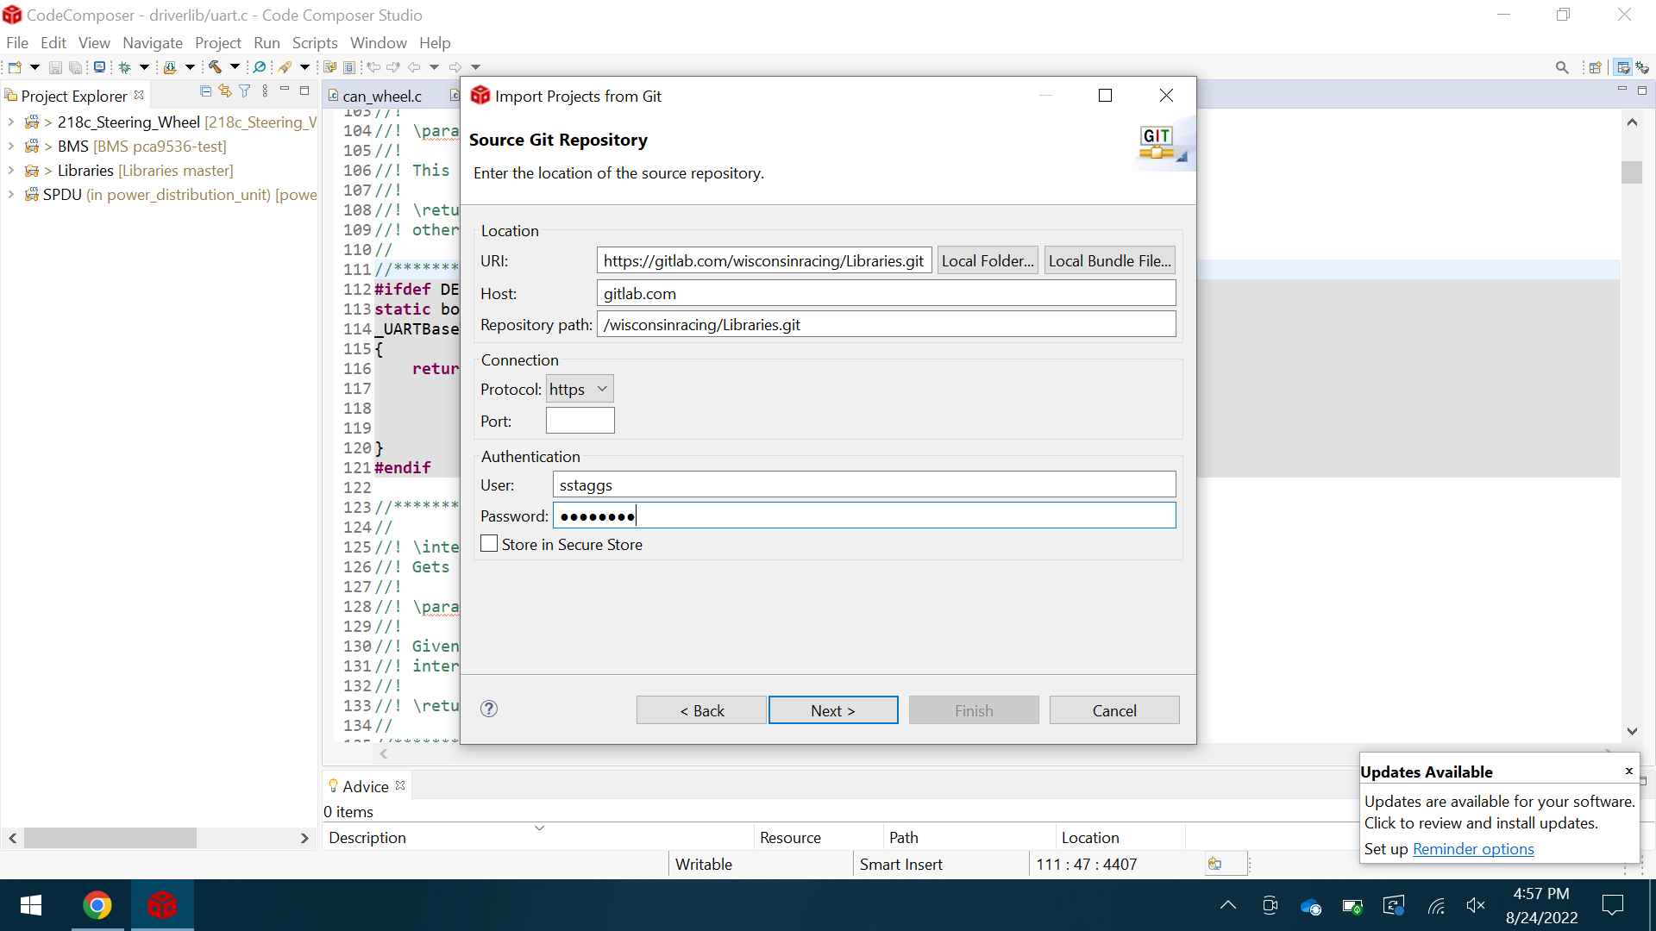Open the Protocol https dropdown
Viewport: 1656px width, 931px height.
coord(580,390)
